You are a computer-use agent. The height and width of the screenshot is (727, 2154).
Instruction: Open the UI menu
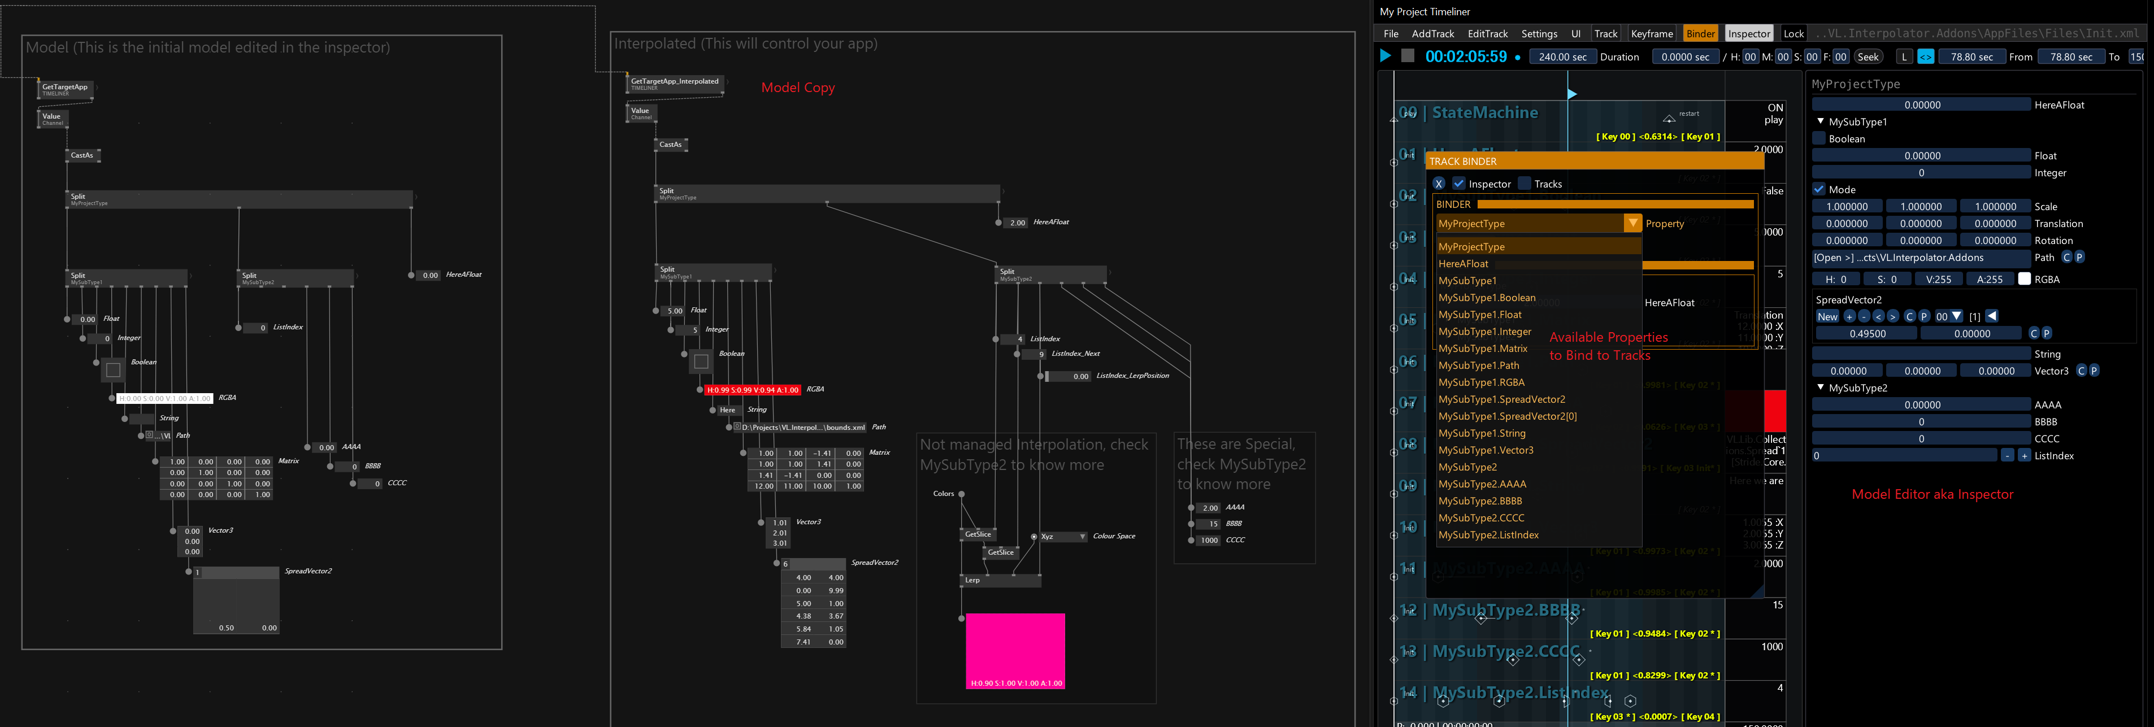coord(1575,33)
